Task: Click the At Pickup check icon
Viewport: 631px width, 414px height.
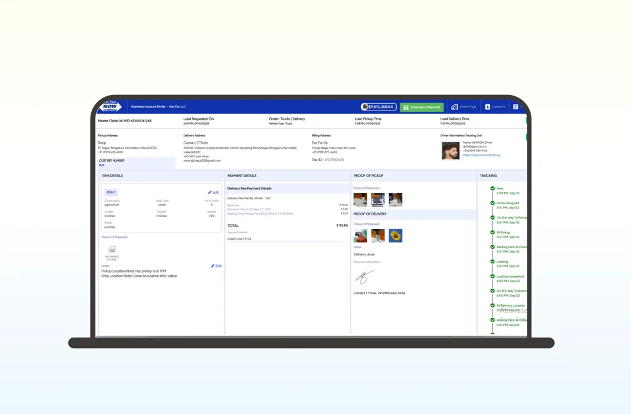Action: point(492,233)
